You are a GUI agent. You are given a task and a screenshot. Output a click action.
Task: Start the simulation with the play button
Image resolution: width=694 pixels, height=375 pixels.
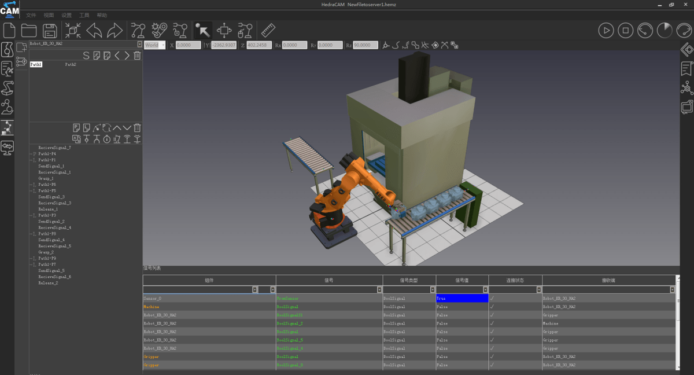coord(606,31)
